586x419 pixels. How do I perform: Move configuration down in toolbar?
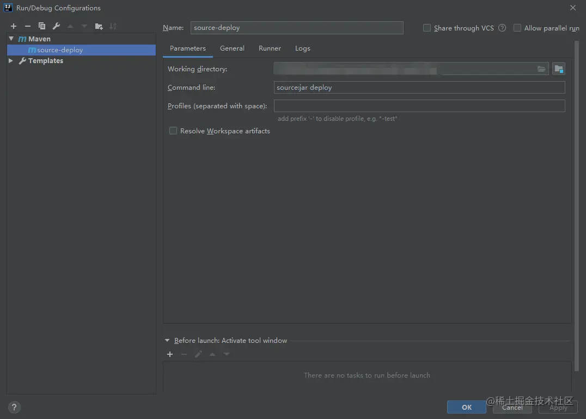click(84, 26)
